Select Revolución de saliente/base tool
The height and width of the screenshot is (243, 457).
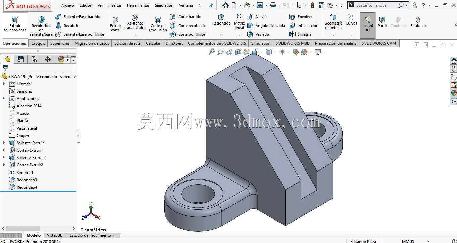pyautogui.click(x=41, y=26)
